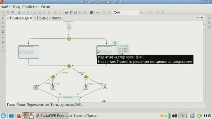Image resolution: width=212 pixels, height=119 pixels.
Task: Click the undo arrow toolbar icon
Action: [147, 12]
